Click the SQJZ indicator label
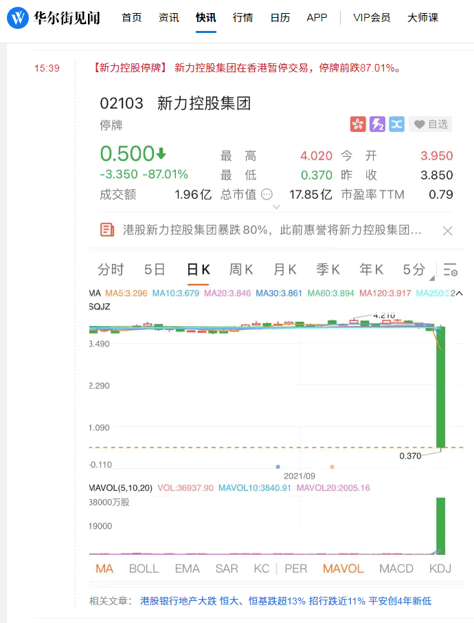This screenshot has width=474, height=623. point(99,307)
